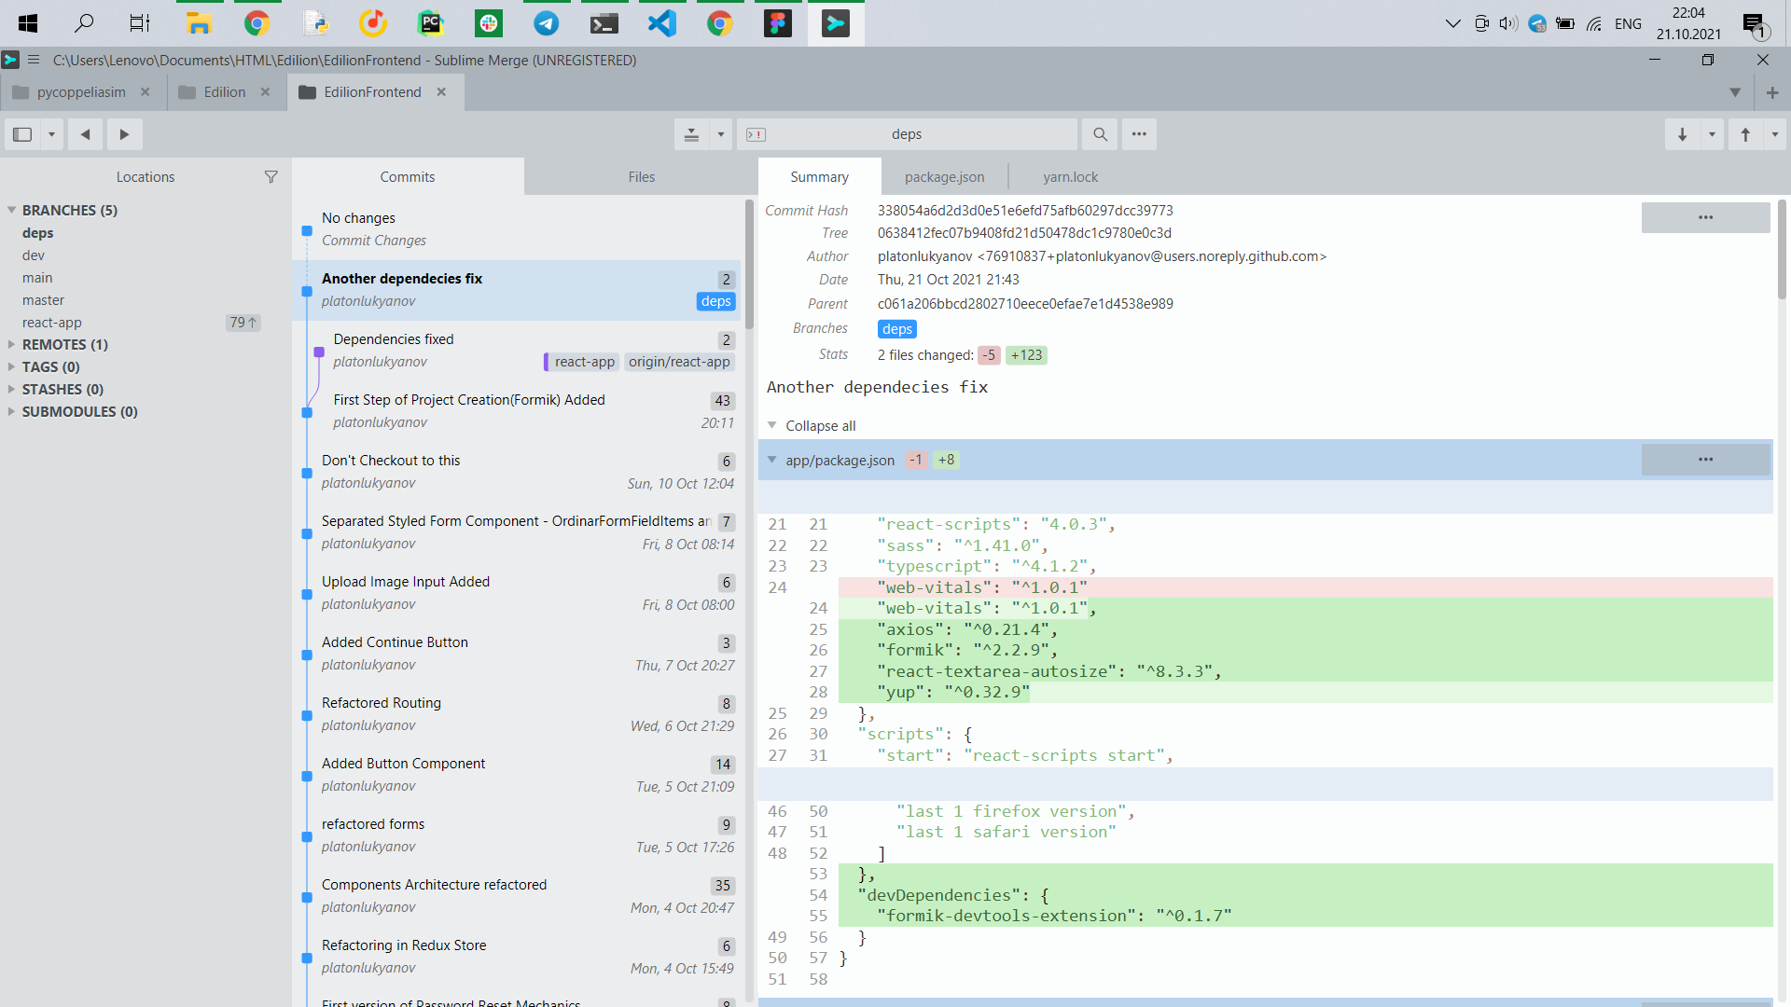Toggle the side bar panel button
Screen dimensions: 1791x1007
tap(22, 134)
